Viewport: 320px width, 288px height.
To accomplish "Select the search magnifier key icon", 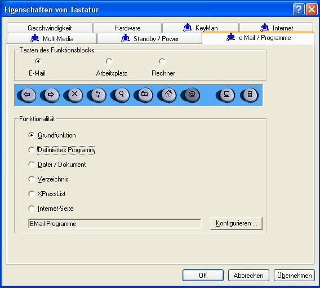I will point(122,95).
